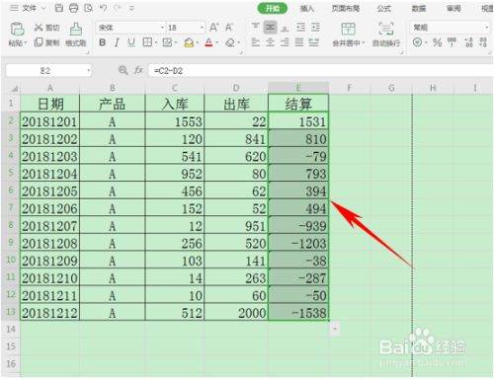Click cell containing 1531
Image resolution: width=494 pixels, height=380 pixels.
point(298,120)
